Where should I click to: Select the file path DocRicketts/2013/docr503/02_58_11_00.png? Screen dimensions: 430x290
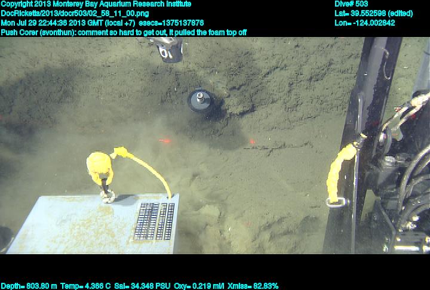pos(75,14)
